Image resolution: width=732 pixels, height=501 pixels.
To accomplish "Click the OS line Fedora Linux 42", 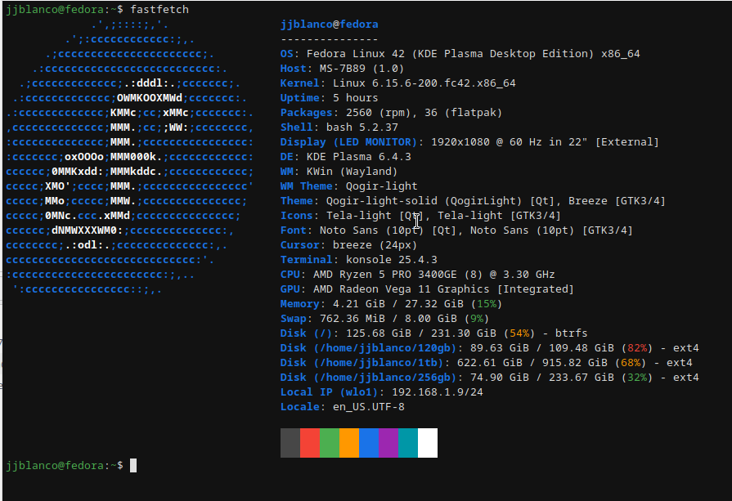I will pos(460,54).
